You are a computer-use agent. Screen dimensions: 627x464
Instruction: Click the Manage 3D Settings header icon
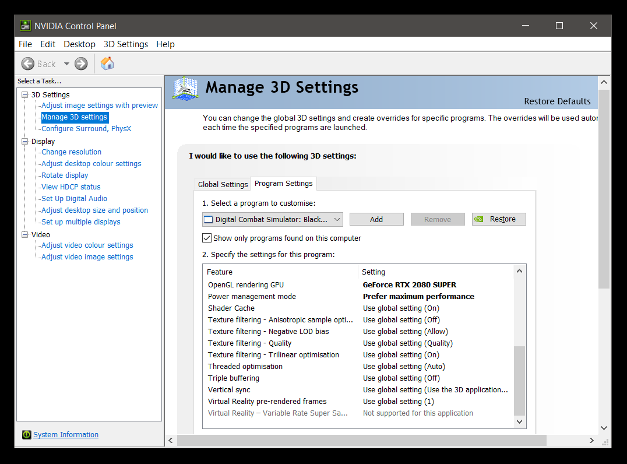click(x=185, y=88)
